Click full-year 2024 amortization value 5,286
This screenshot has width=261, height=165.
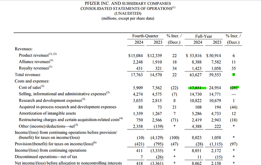(x=197, y=114)
